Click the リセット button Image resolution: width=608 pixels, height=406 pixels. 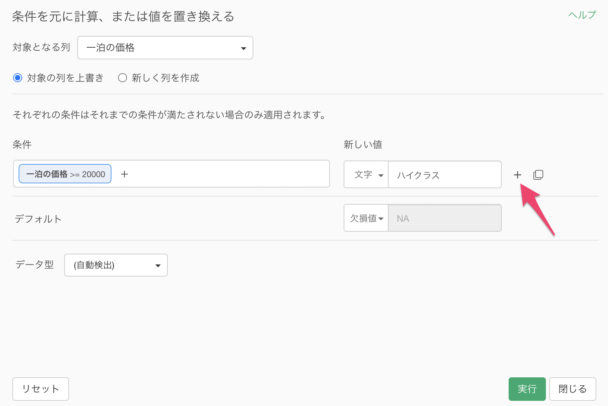41,389
